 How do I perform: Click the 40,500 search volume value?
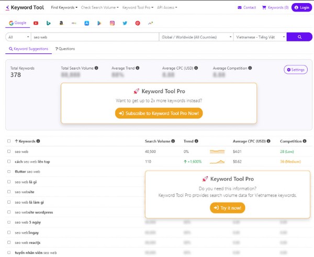pos(150,152)
